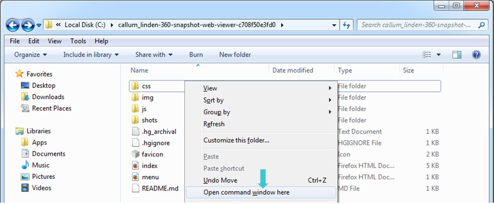Click the Change your view icon
This screenshot has height=204, width=494.
click(x=427, y=55)
